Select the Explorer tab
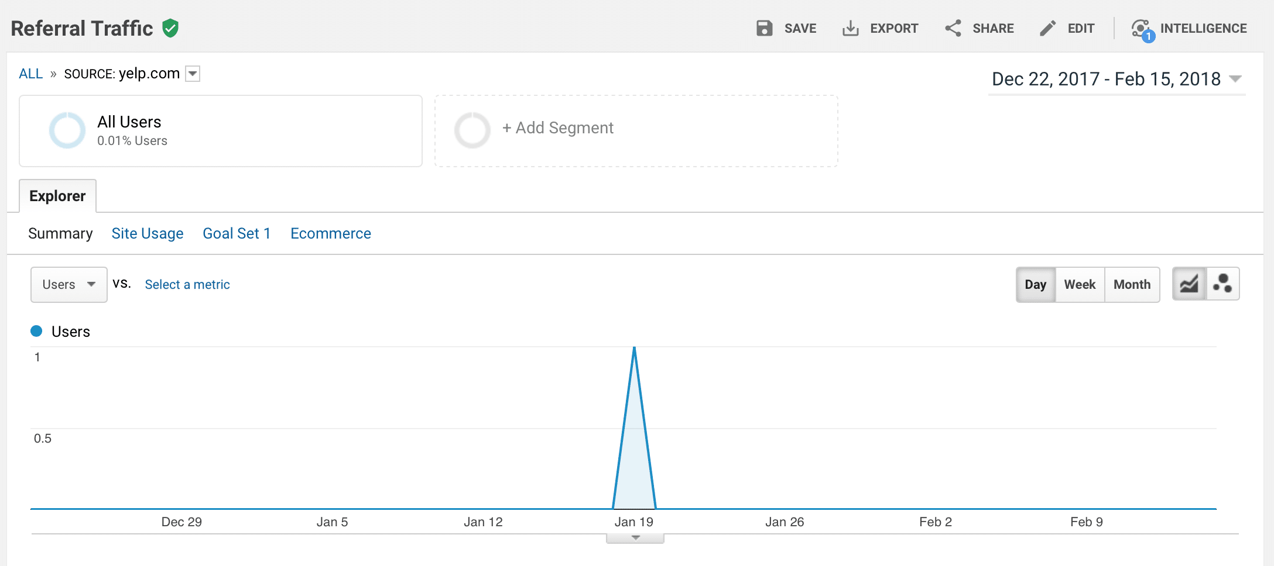The image size is (1274, 566). [x=57, y=196]
